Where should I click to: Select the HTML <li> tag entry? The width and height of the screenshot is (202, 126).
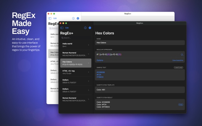coord(76,72)
